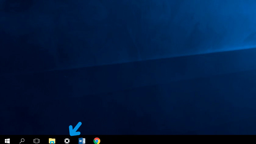Select the yellow folder icon
The image size is (256, 144).
click(x=52, y=141)
